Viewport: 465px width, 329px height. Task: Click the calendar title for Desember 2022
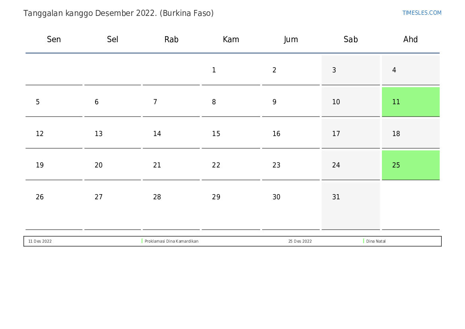click(119, 13)
